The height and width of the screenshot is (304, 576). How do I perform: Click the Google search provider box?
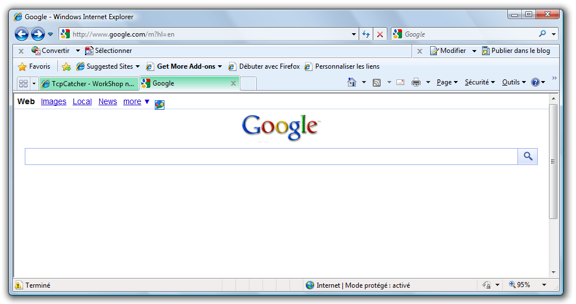tap(465, 34)
